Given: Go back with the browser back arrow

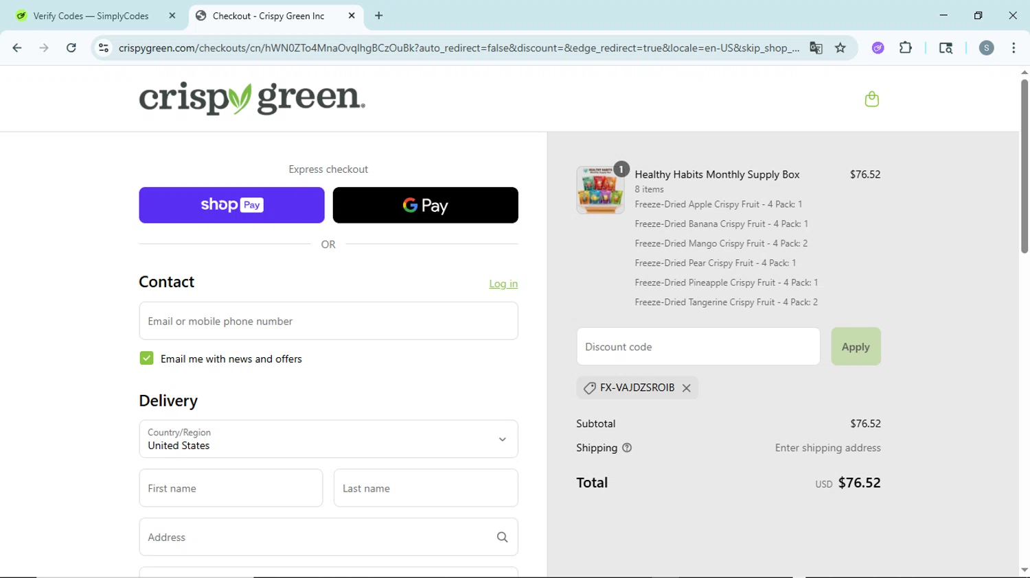Looking at the screenshot, I should point(17,48).
